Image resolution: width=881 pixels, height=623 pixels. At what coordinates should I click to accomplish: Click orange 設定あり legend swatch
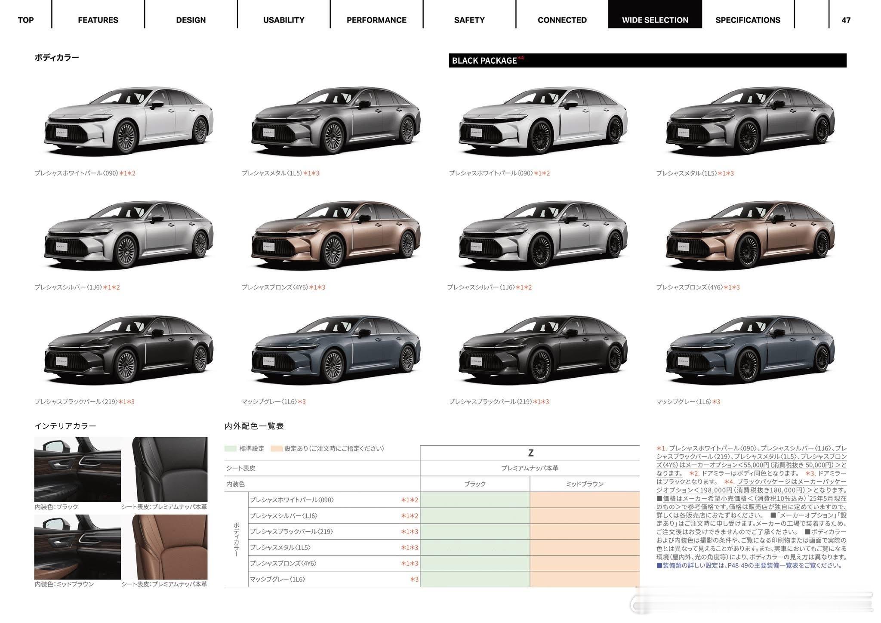coord(277,448)
